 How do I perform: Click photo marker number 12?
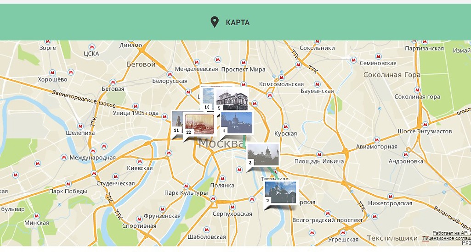click(199, 124)
